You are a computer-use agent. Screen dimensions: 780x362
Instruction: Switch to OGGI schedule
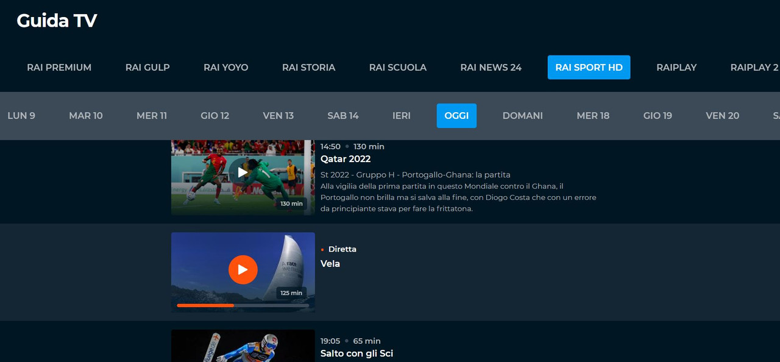point(456,116)
